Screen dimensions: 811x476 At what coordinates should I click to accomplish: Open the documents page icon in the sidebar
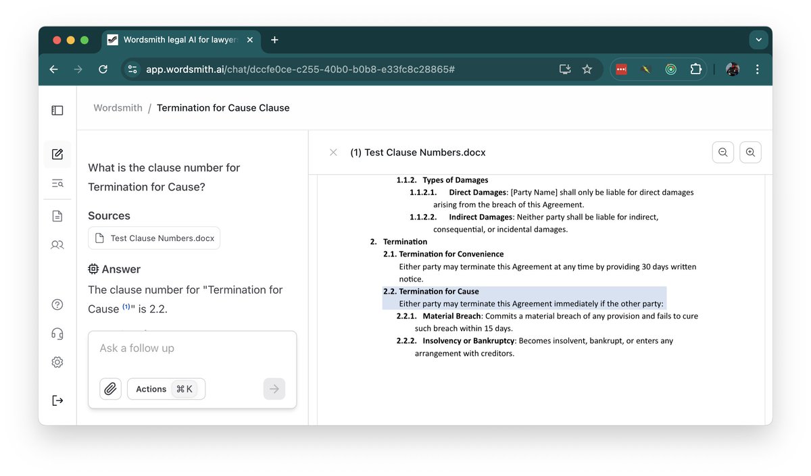[x=57, y=216]
